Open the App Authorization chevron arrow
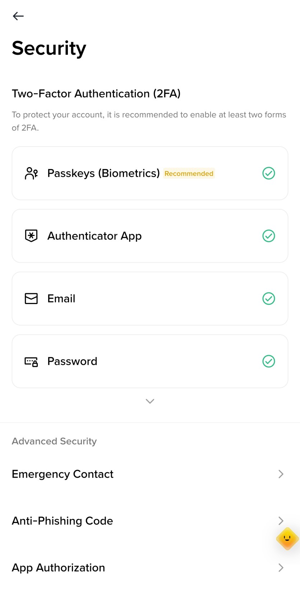Viewport: 300px width, 590px height. coord(281,568)
